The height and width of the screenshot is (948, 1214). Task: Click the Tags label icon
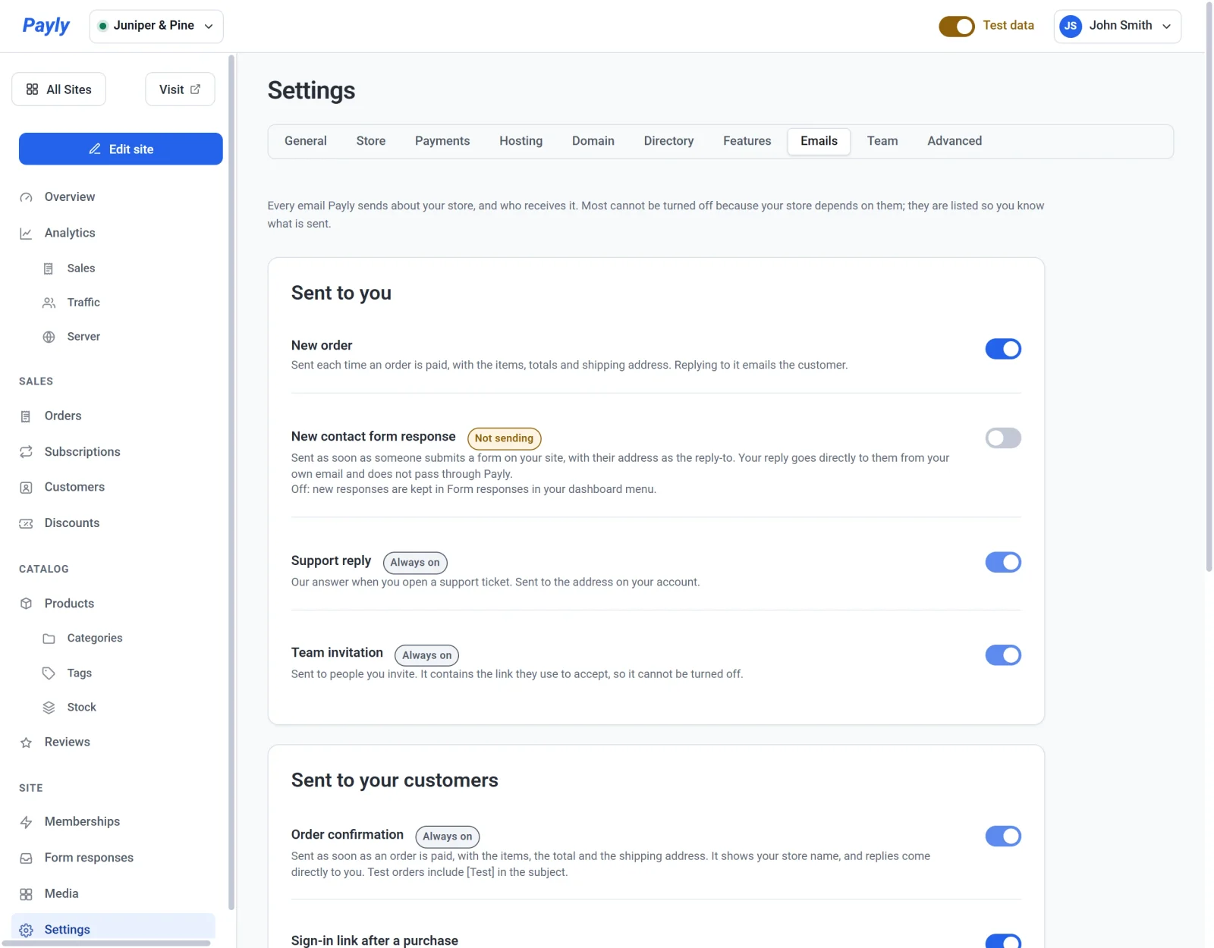(x=49, y=673)
